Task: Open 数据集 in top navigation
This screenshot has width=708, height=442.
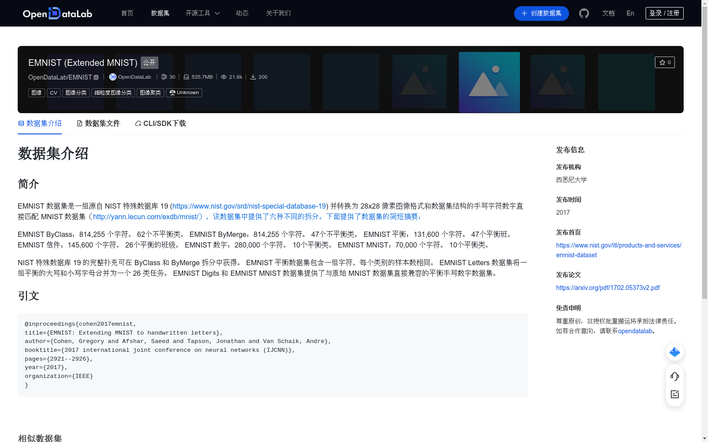Action: point(160,13)
